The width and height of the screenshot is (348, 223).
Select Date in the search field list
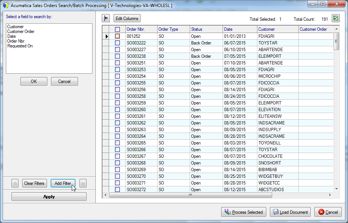tap(11, 36)
